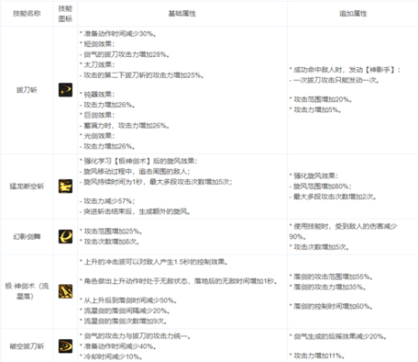Click the line 攻击次数增加8次
418x362 pixels.
(x=109, y=242)
